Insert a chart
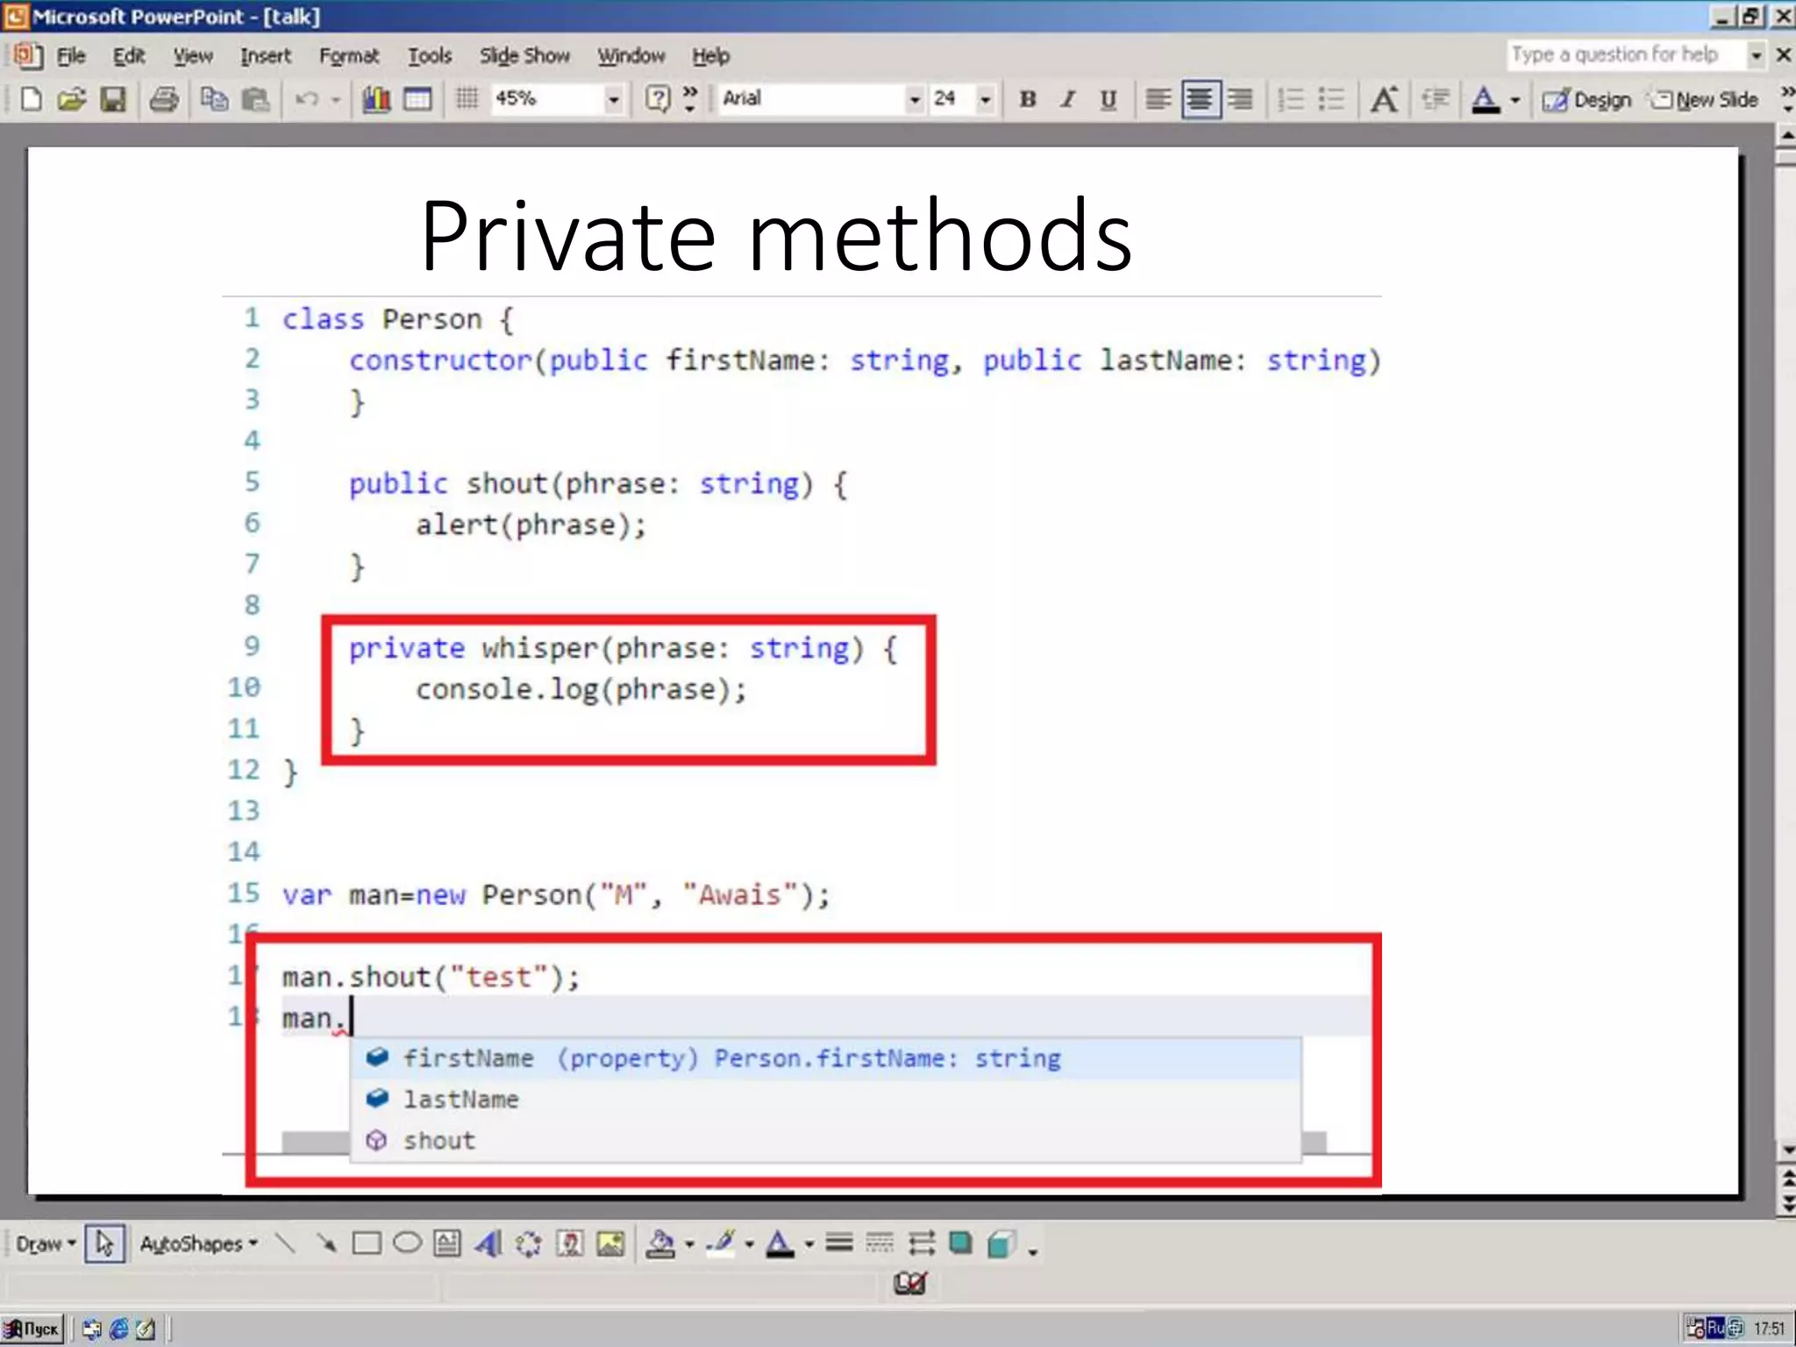The height and width of the screenshot is (1347, 1796). tap(376, 99)
